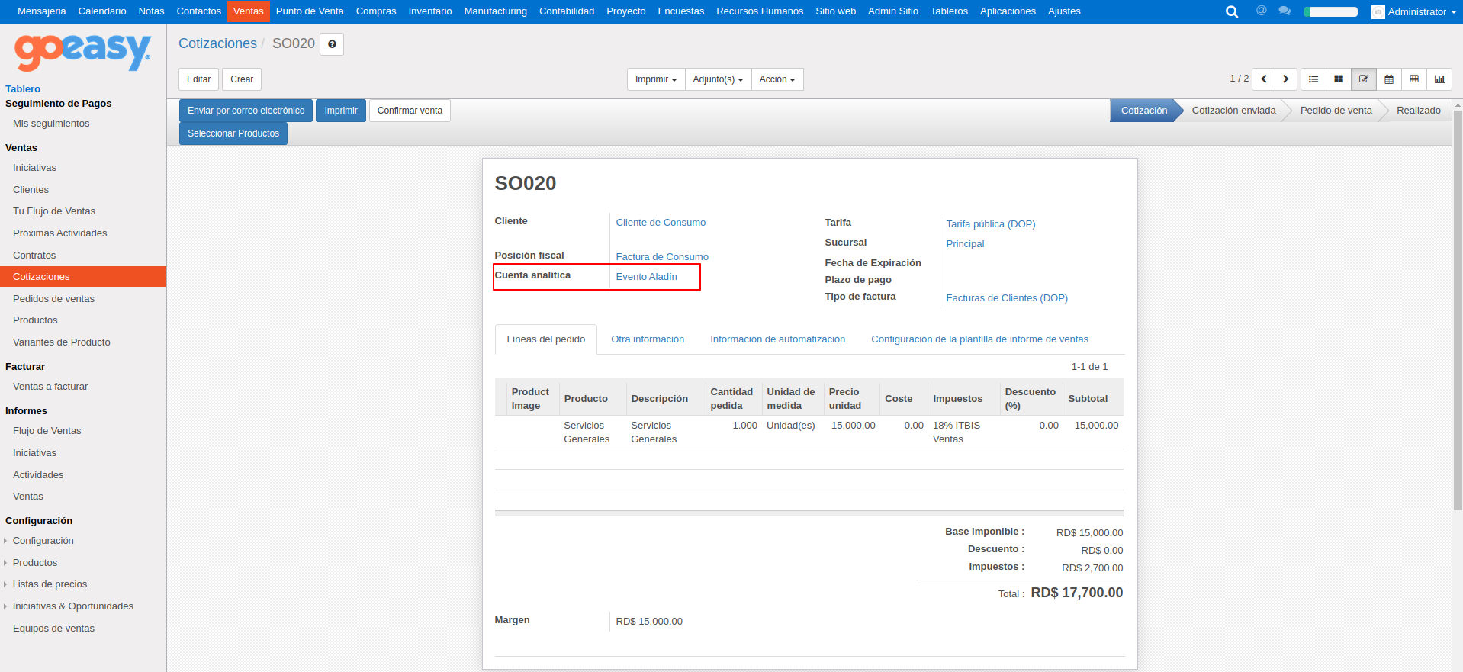Switch to kanban view icon

coord(1339,79)
